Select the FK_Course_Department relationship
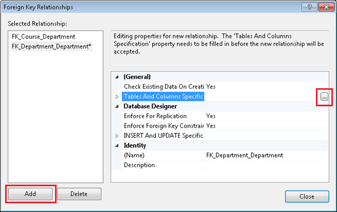This screenshot has width=337, height=212. click(x=43, y=37)
